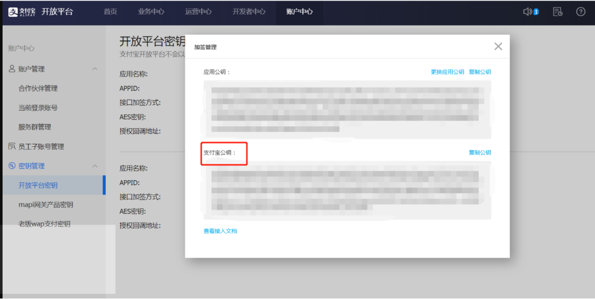Click the 账户中心 sidebar heading
This screenshot has height=299, width=595.
coord(21,48)
